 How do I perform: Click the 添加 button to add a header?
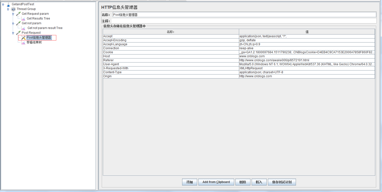pyautogui.click(x=189, y=182)
